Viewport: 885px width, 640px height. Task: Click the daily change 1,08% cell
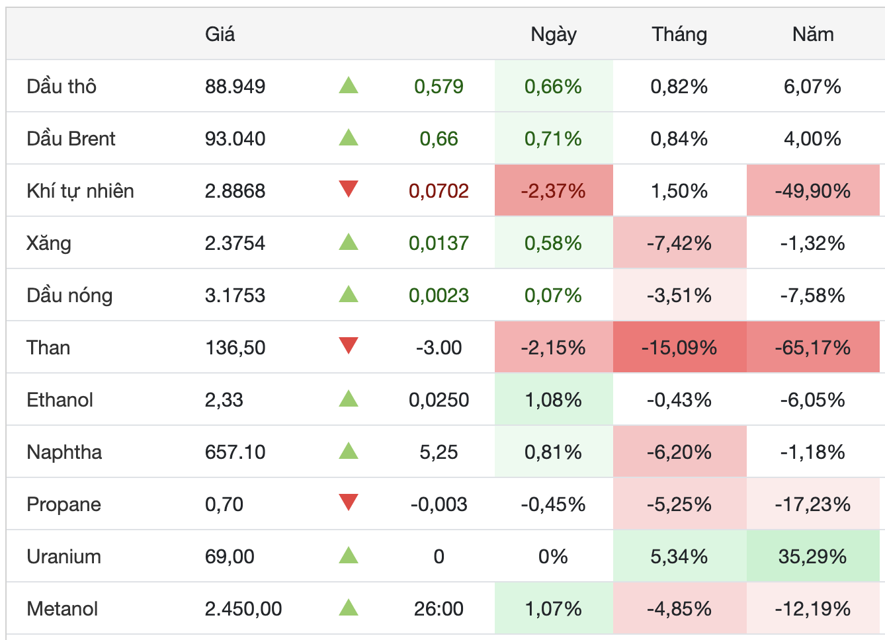tap(554, 399)
